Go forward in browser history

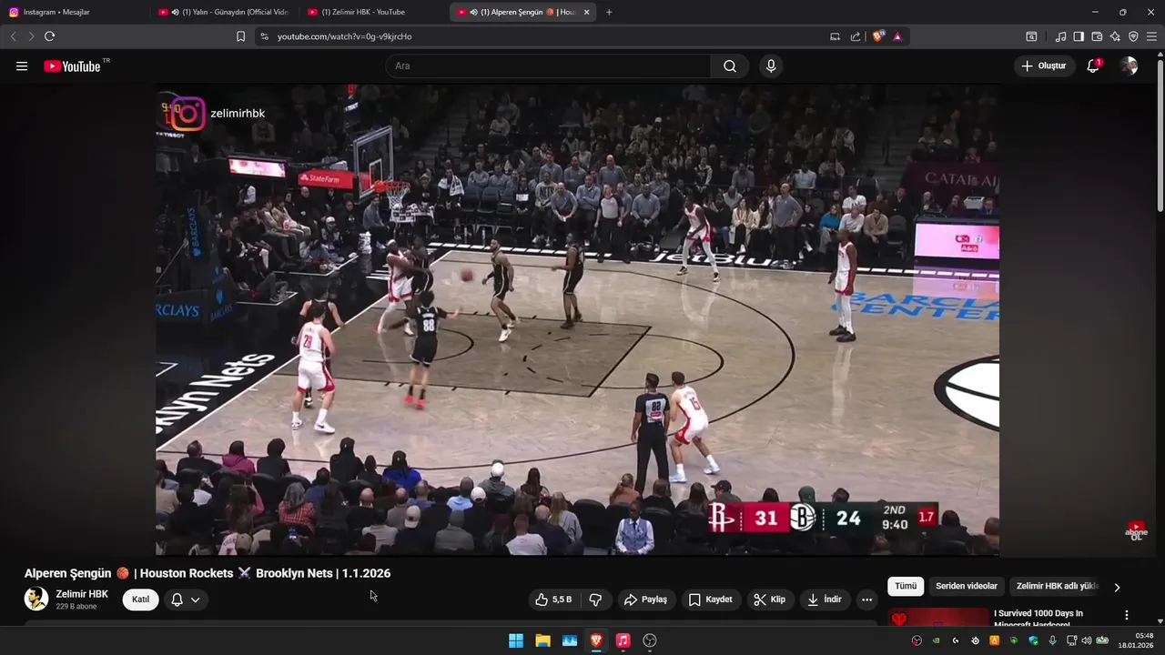tap(31, 36)
